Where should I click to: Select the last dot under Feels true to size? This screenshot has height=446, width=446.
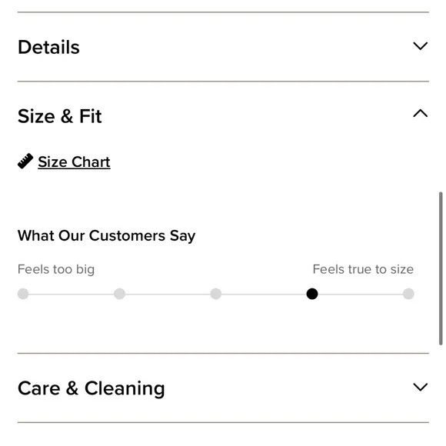(408, 294)
